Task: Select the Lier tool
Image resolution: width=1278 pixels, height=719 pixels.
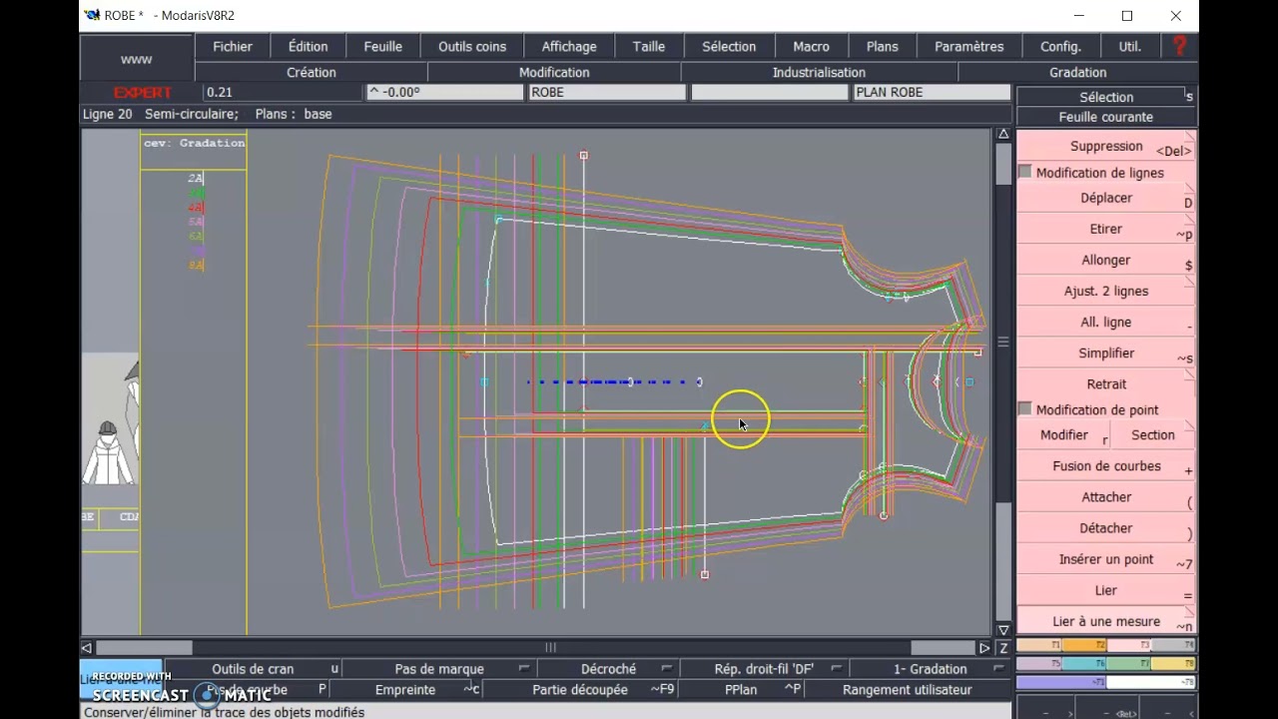Action: tap(1106, 590)
